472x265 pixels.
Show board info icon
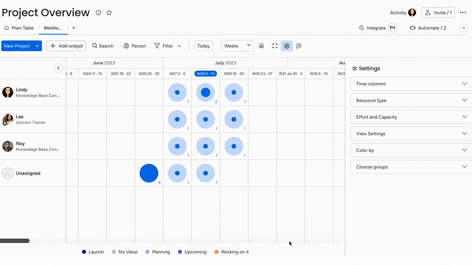98,13
